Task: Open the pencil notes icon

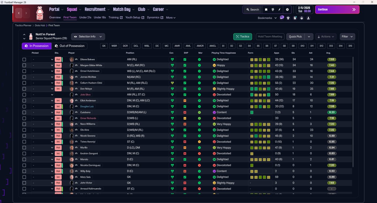Action: (x=280, y=9)
